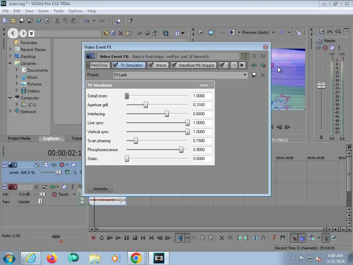Toggle Auto Ripple on timeline toolbar
Viewport: 353px width, 265px height.
(312, 238)
